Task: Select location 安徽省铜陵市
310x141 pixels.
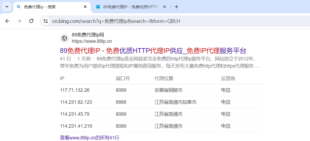Action: pyautogui.click(x=168, y=90)
